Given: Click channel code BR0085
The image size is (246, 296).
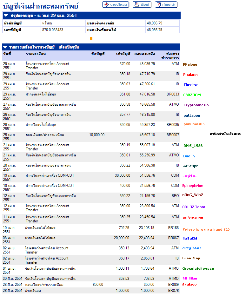Looking at the screenshot, I should [173, 125].
